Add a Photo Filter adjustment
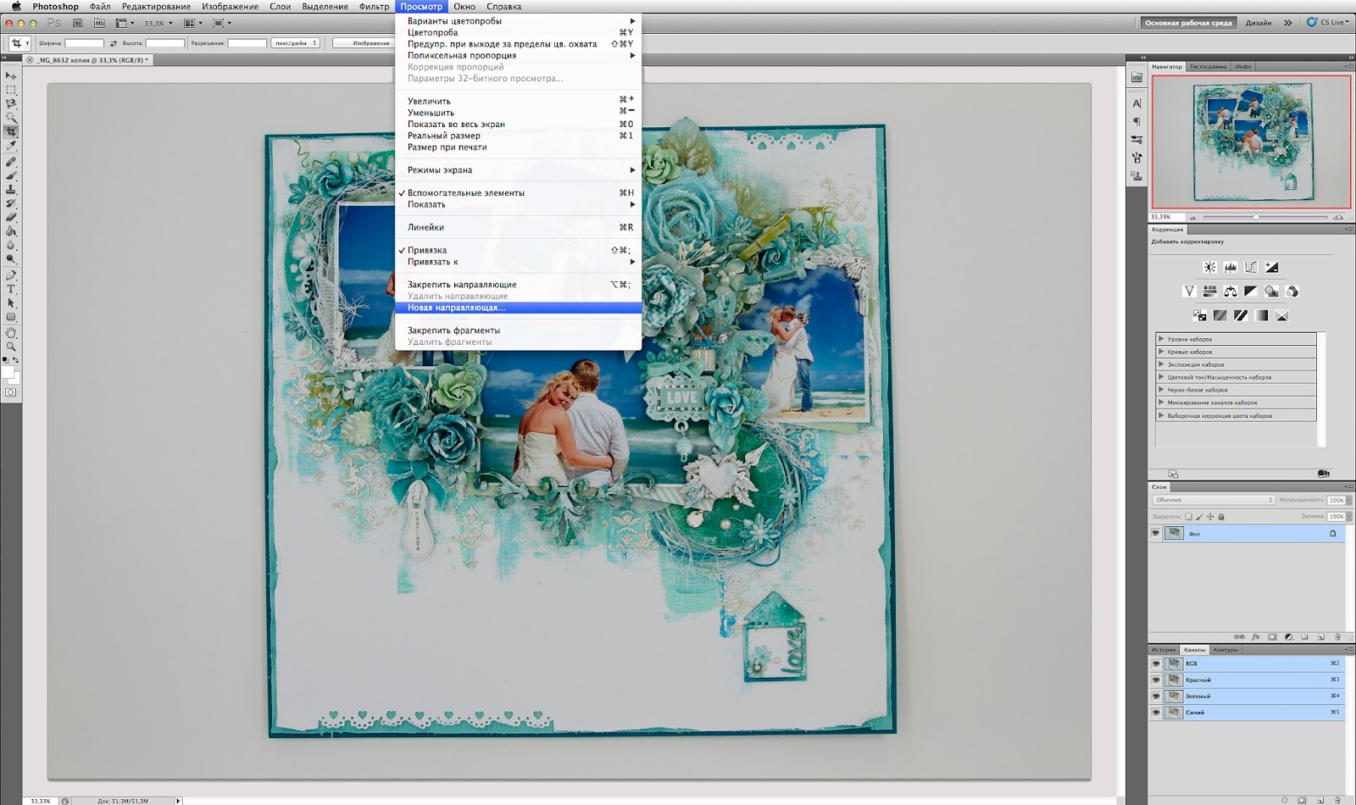This screenshot has height=805, width=1356. (x=1271, y=291)
